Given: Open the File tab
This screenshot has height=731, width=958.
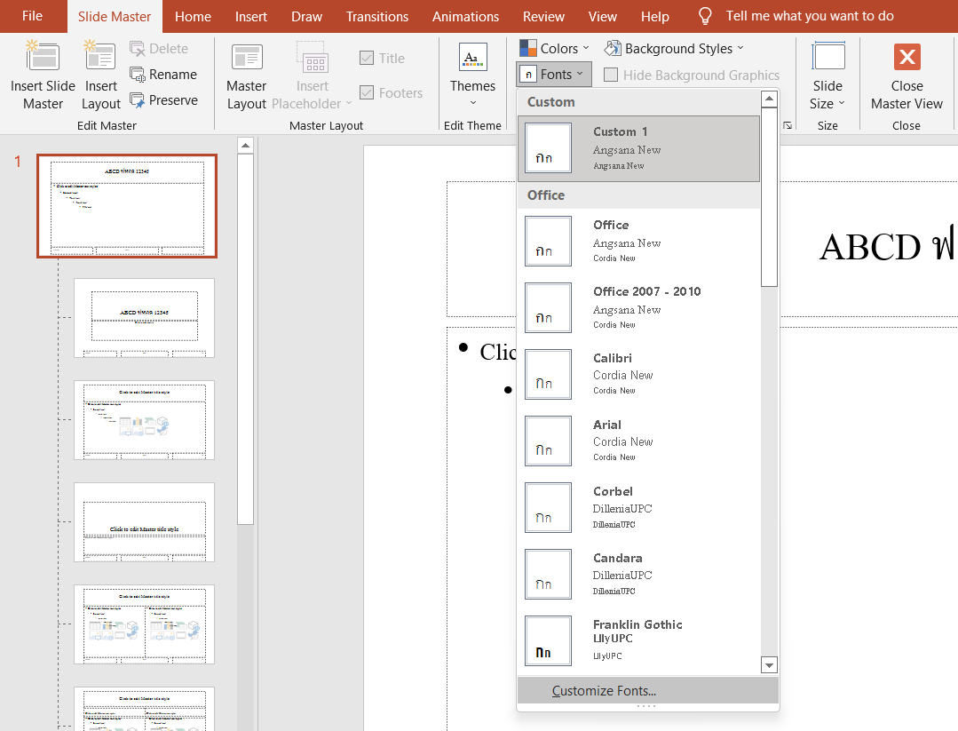Looking at the screenshot, I should click(x=32, y=16).
